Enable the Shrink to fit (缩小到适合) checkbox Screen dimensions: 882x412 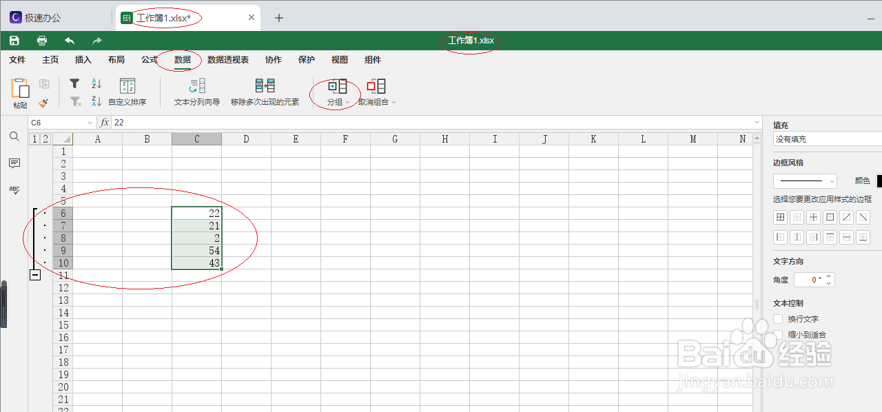click(779, 334)
